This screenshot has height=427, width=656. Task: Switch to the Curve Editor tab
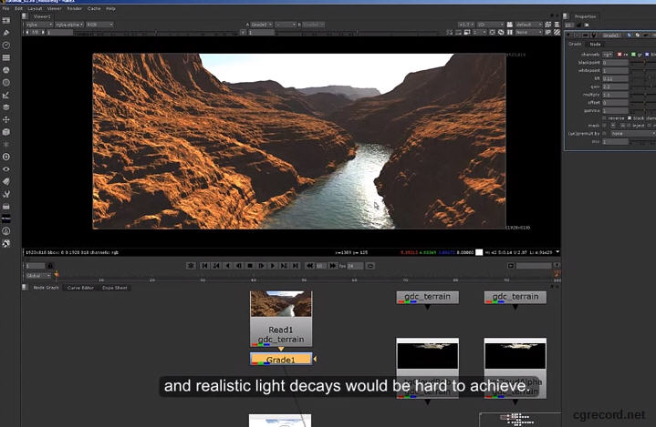pos(80,288)
